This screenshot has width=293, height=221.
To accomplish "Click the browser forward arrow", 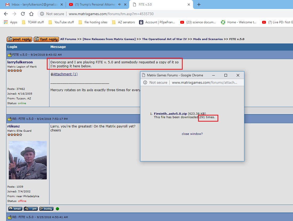I will [14, 14].
